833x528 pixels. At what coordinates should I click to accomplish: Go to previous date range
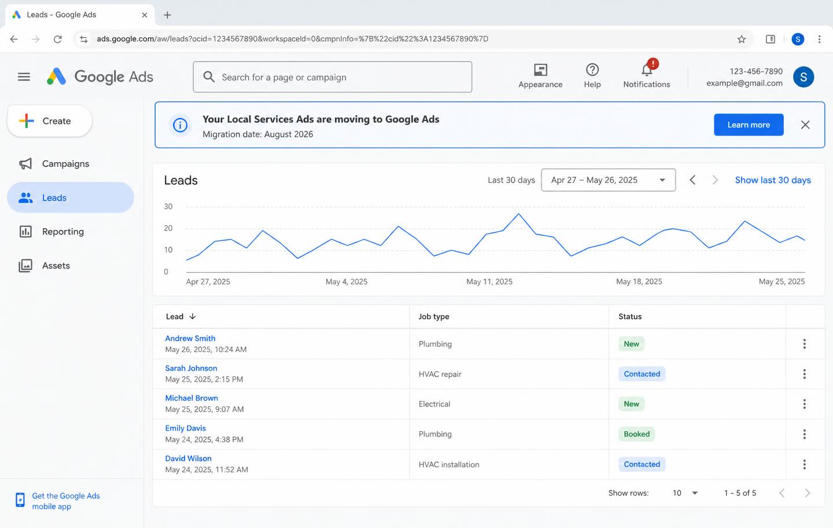692,180
